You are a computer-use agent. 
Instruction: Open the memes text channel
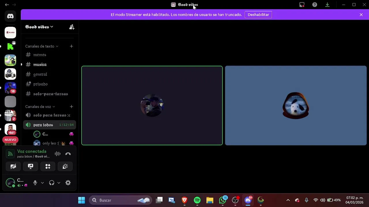50,55
